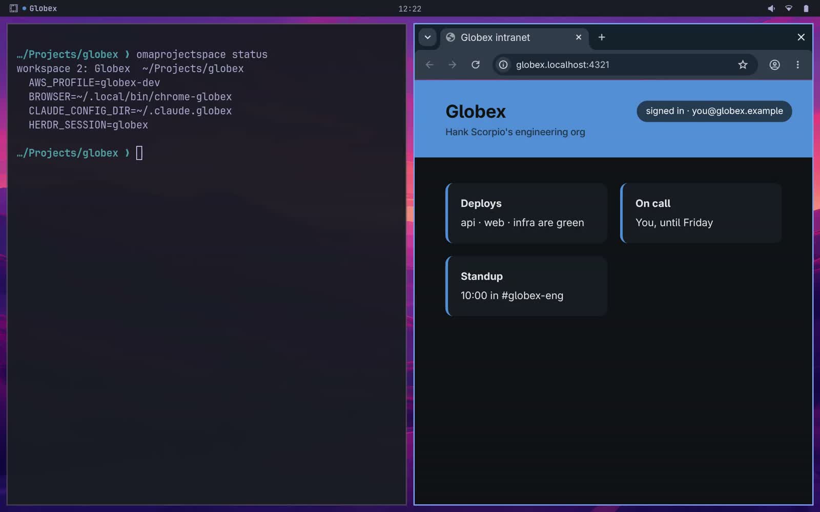
Task: Click "Hank Scorpio's engineering org" subtitle
Action: click(x=515, y=132)
